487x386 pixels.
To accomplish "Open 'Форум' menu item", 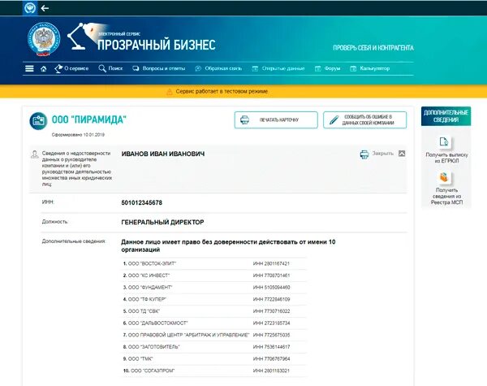I will tap(332, 68).
